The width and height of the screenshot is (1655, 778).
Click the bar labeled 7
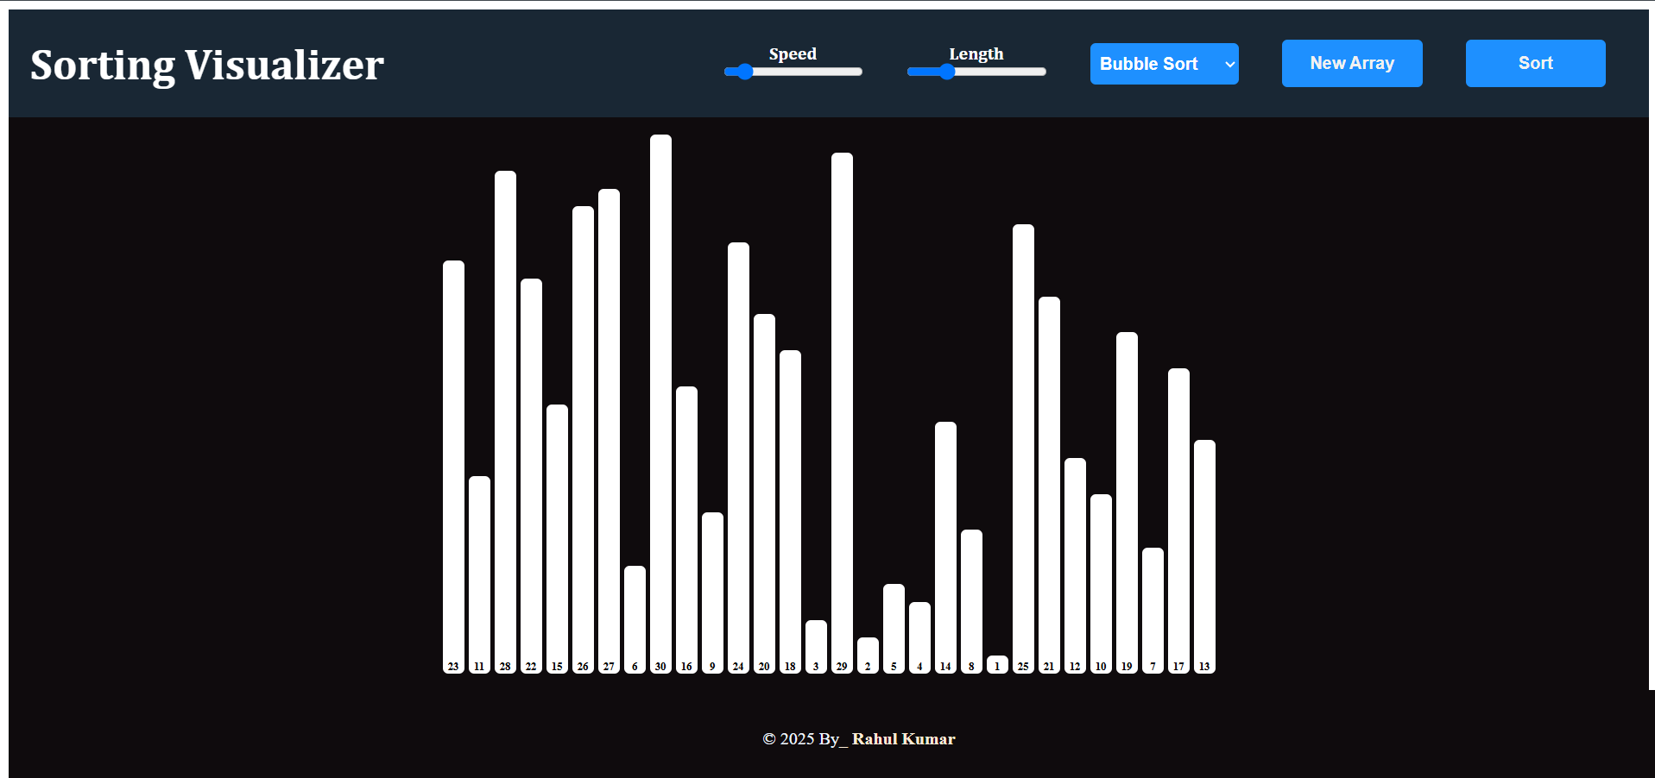(1153, 611)
